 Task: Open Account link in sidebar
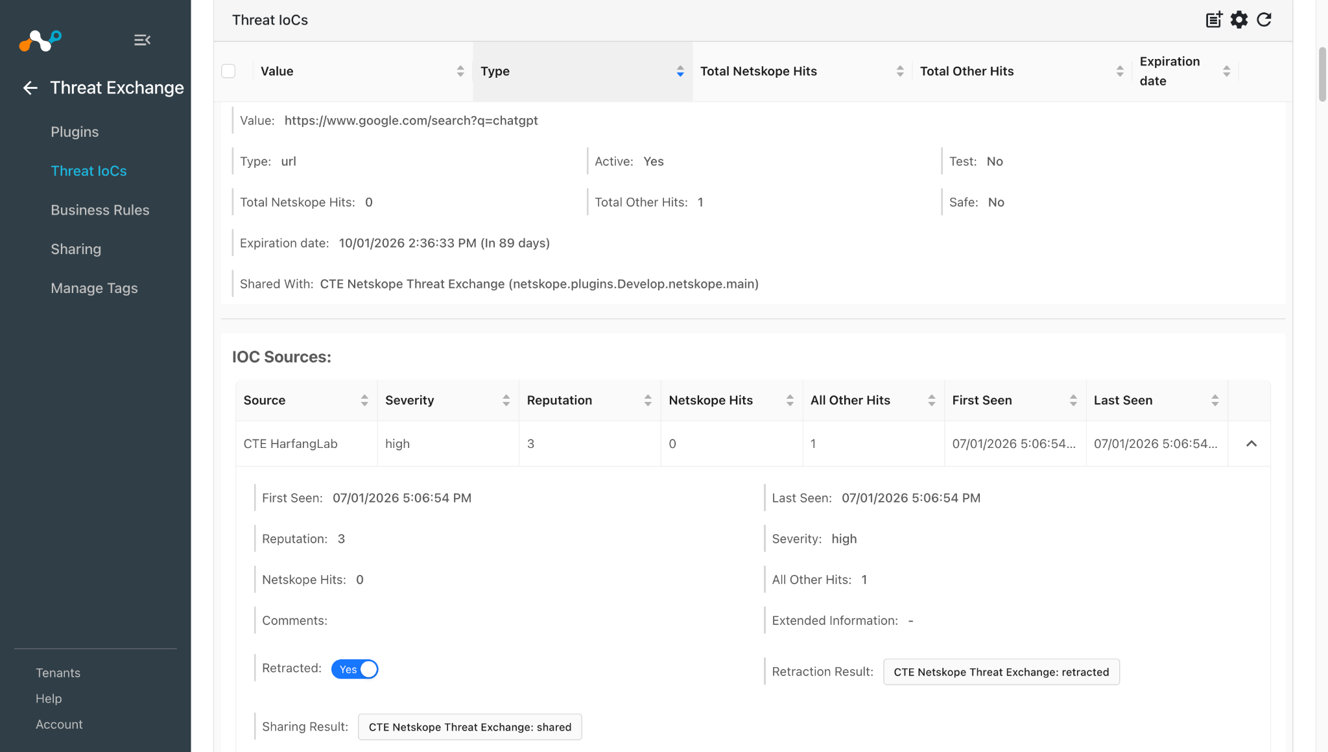(x=59, y=725)
